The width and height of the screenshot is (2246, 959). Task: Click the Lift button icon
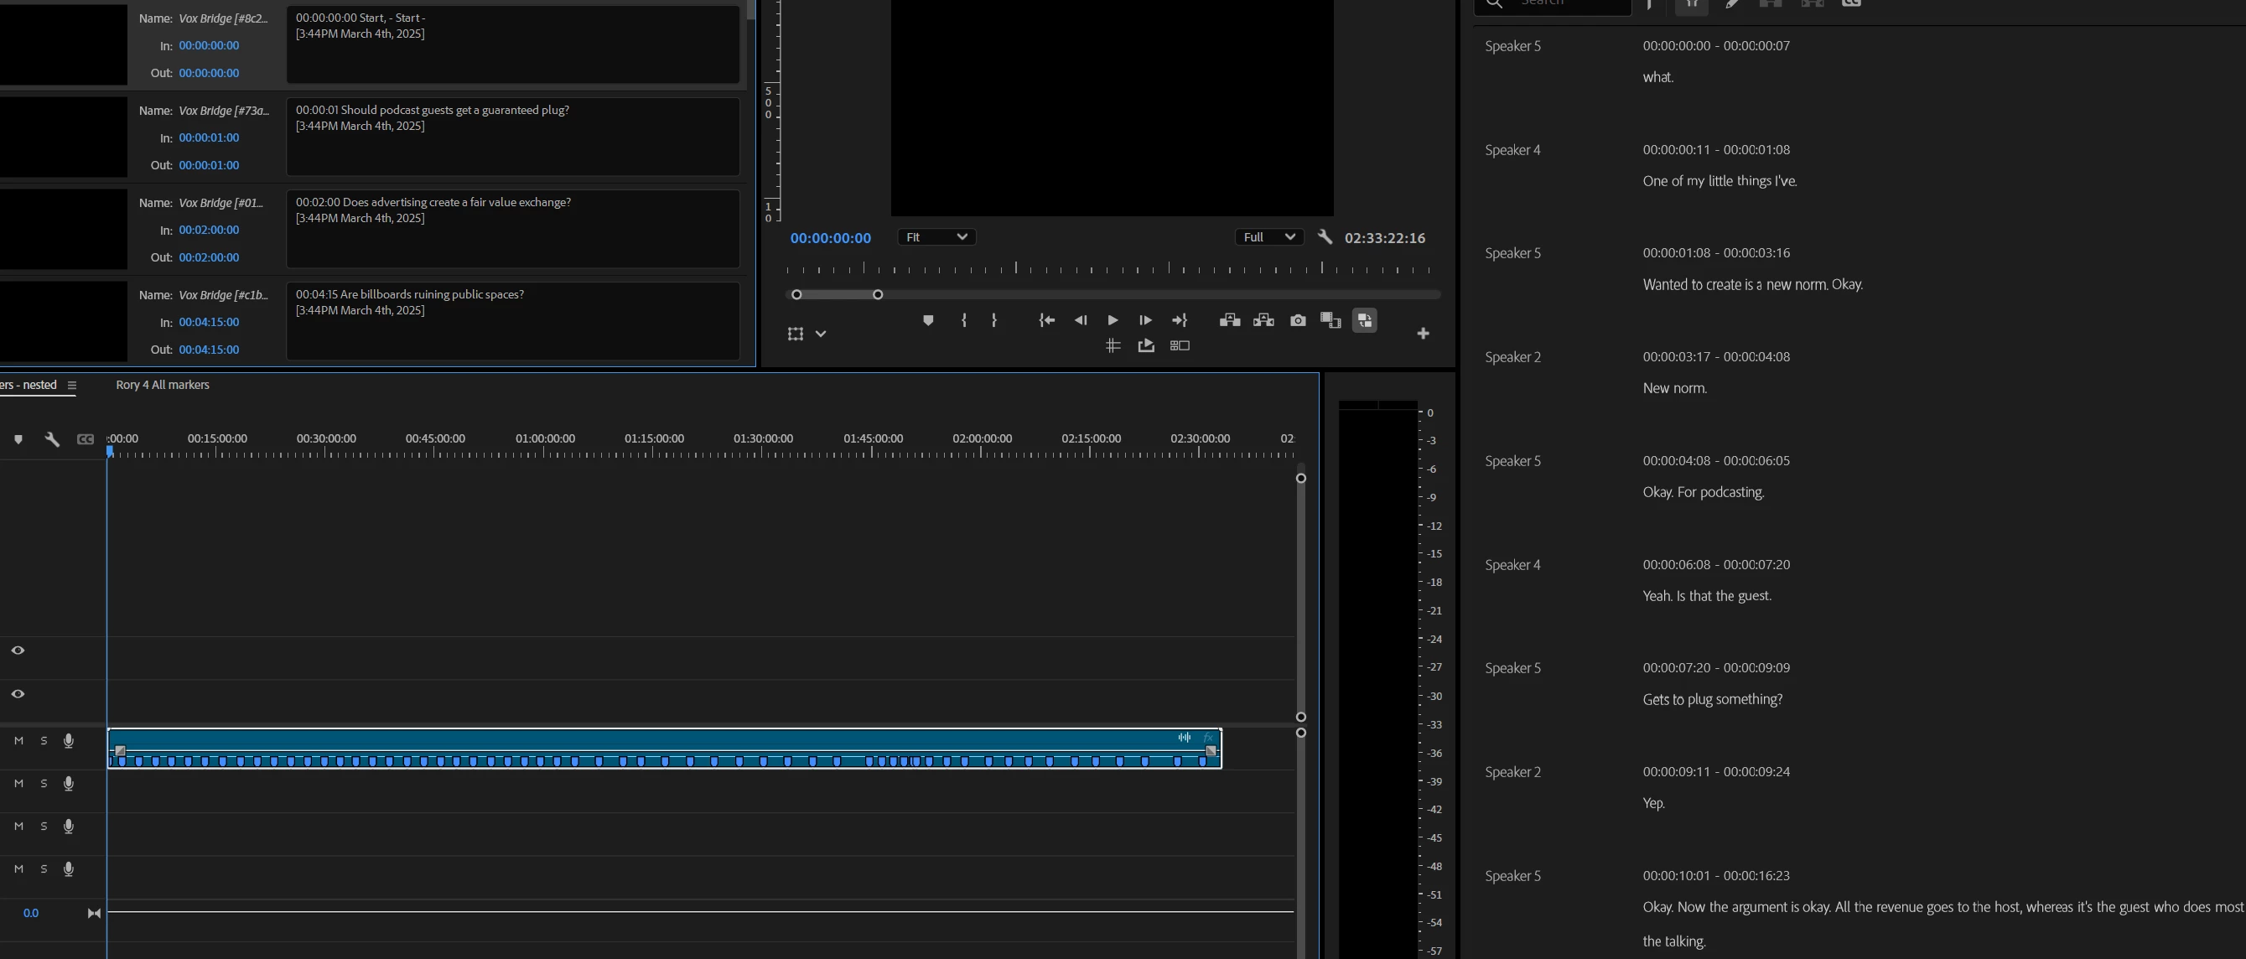tap(1229, 321)
